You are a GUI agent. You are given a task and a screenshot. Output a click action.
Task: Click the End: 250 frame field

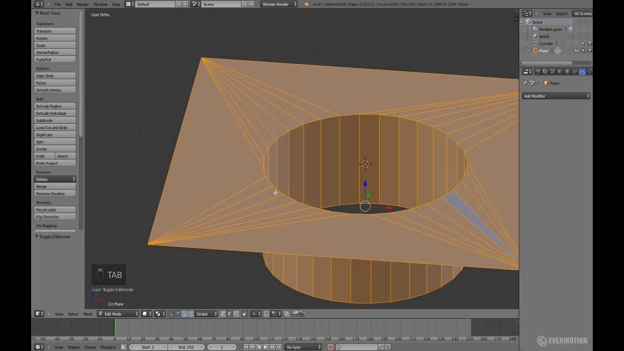click(186, 347)
